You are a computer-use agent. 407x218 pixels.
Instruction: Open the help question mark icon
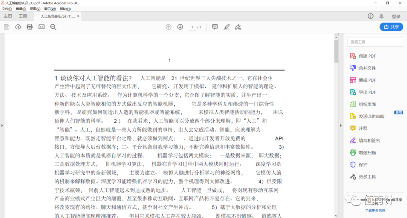(x=370, y=16)
